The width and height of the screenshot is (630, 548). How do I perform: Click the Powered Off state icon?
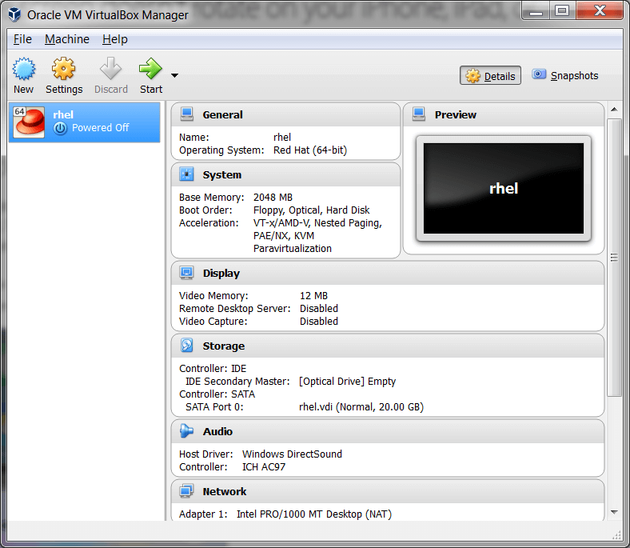(x=60, y=128)
